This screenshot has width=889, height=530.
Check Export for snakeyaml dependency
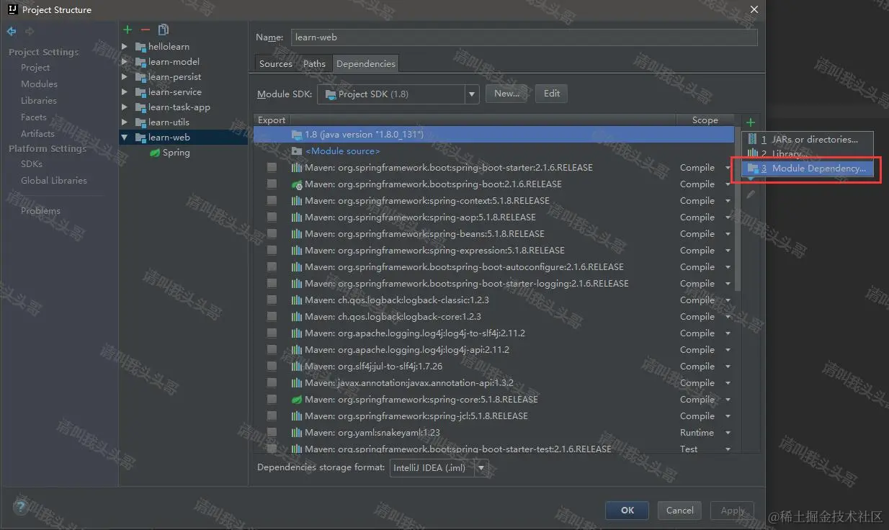(x=272, y=433)
